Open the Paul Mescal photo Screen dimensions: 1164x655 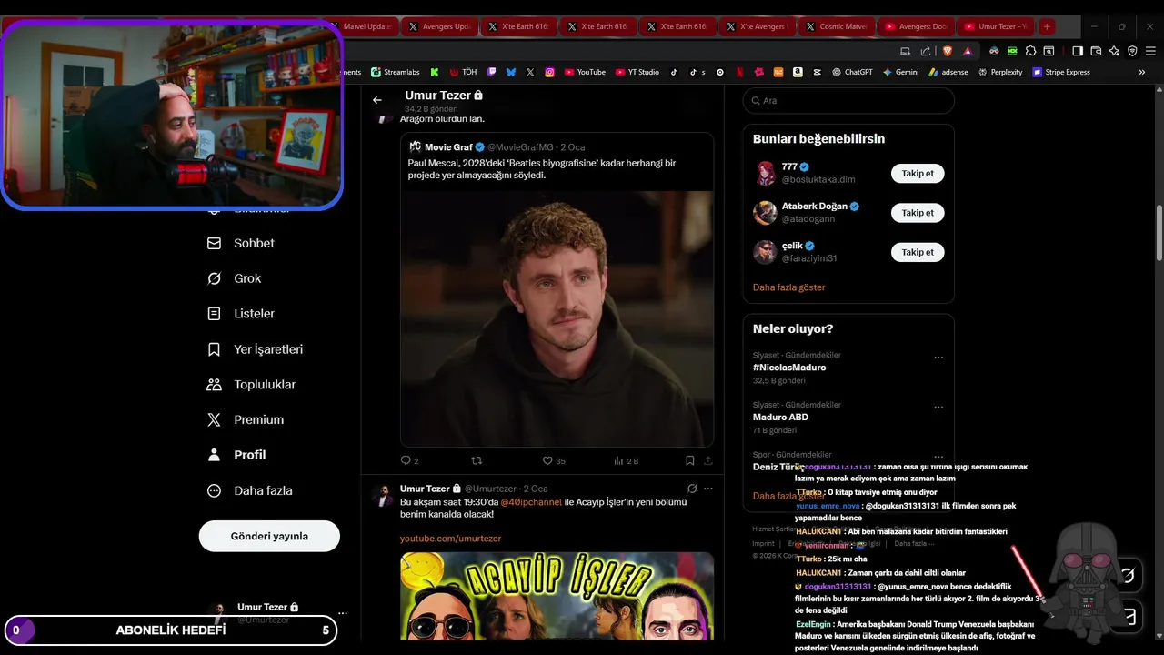(x=557, y=318)
